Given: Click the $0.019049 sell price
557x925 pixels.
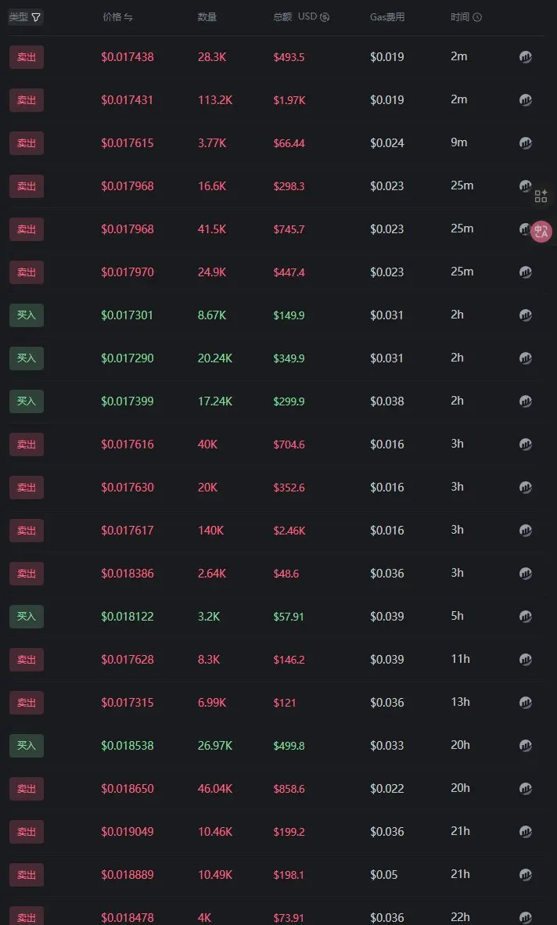Looking at the screenshot, I should pyautogui.click(x=128, y=832).
